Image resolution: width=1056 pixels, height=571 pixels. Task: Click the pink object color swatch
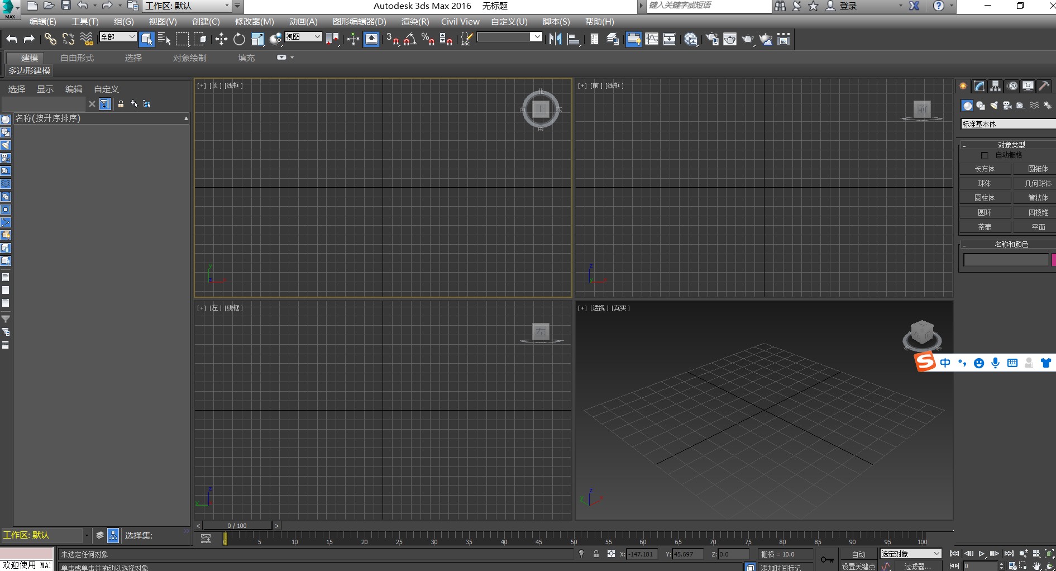(x=1053, y=260)
